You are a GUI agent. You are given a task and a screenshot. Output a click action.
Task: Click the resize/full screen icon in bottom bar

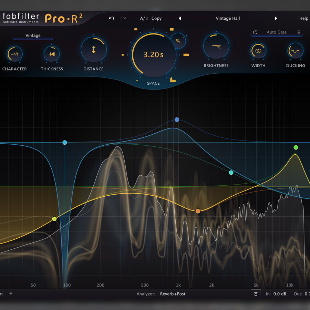click(256, 294)
